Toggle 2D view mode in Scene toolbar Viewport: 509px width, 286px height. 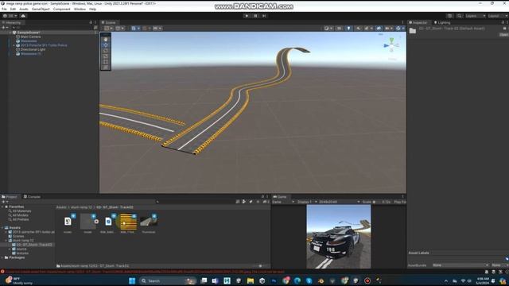tap(339, 29)
